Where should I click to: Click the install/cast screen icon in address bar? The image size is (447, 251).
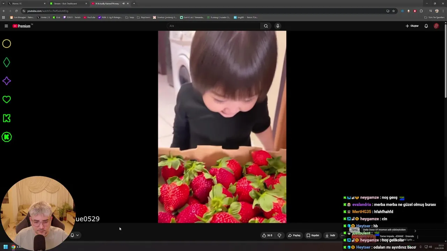388,11
